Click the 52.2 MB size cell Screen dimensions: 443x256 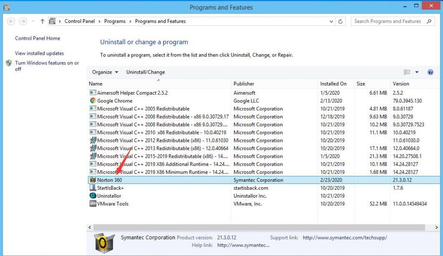point(378,204)
